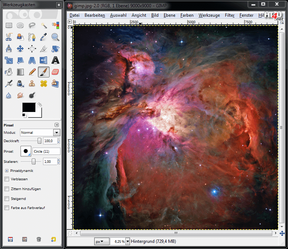The image size is (288, 249).
Task: Select the Rectangle Select tool
Action: pyautogui.click(x=9, y=25)
